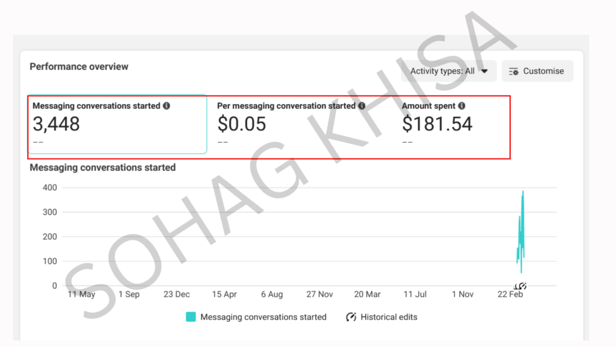Click the teal Messaging conversations legend swatch
616x347 pixels.
(191, 317)
